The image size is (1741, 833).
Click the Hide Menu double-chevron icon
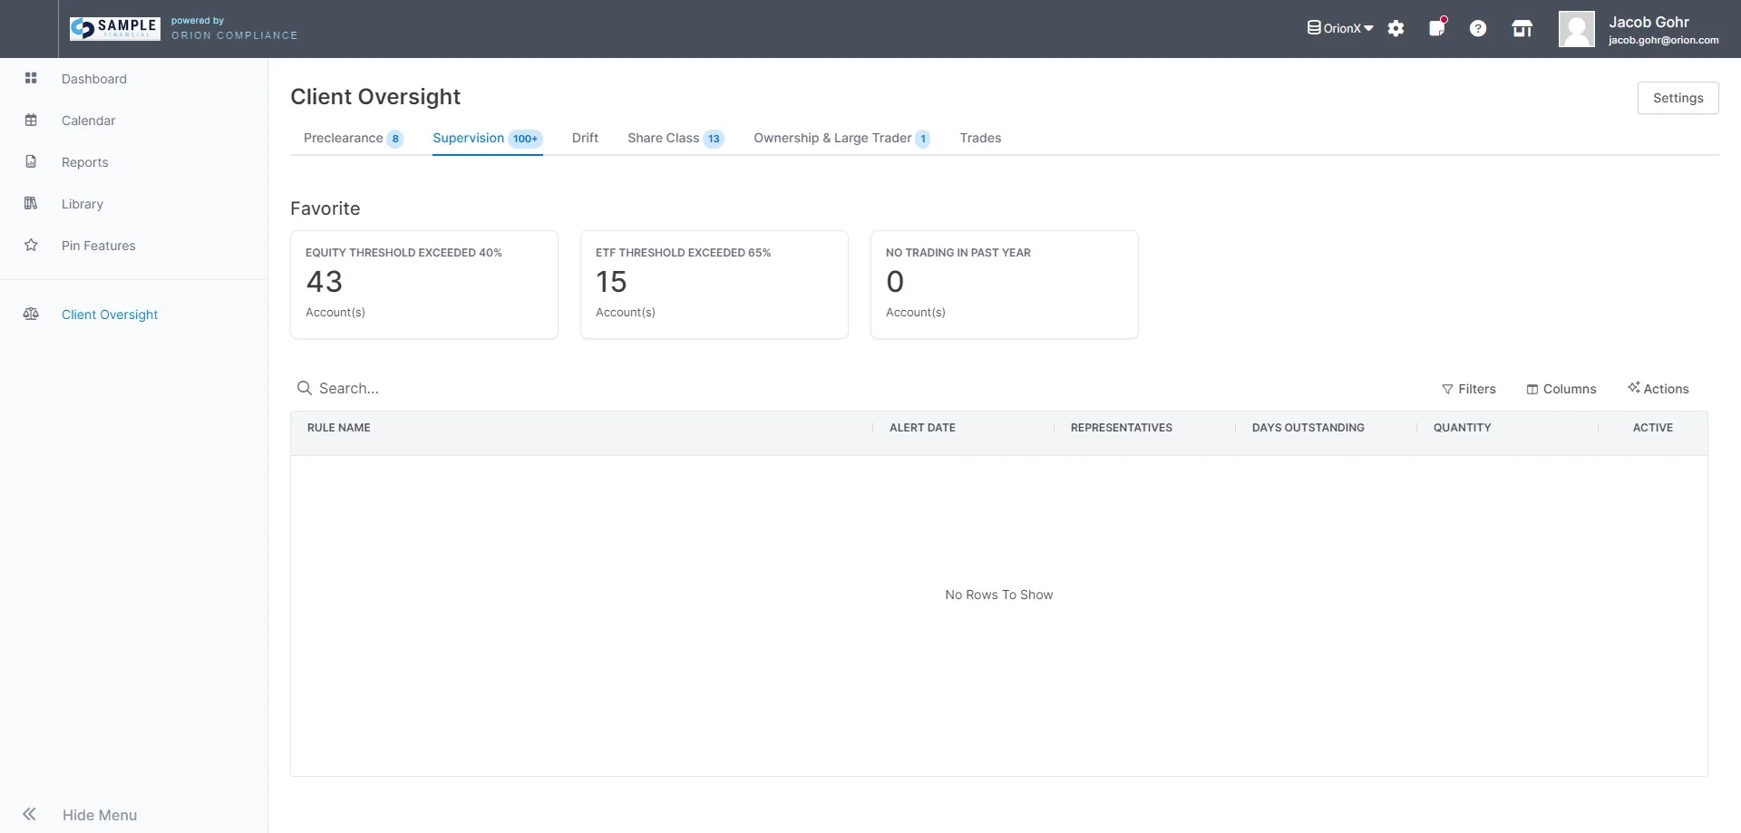click(29, 814)
